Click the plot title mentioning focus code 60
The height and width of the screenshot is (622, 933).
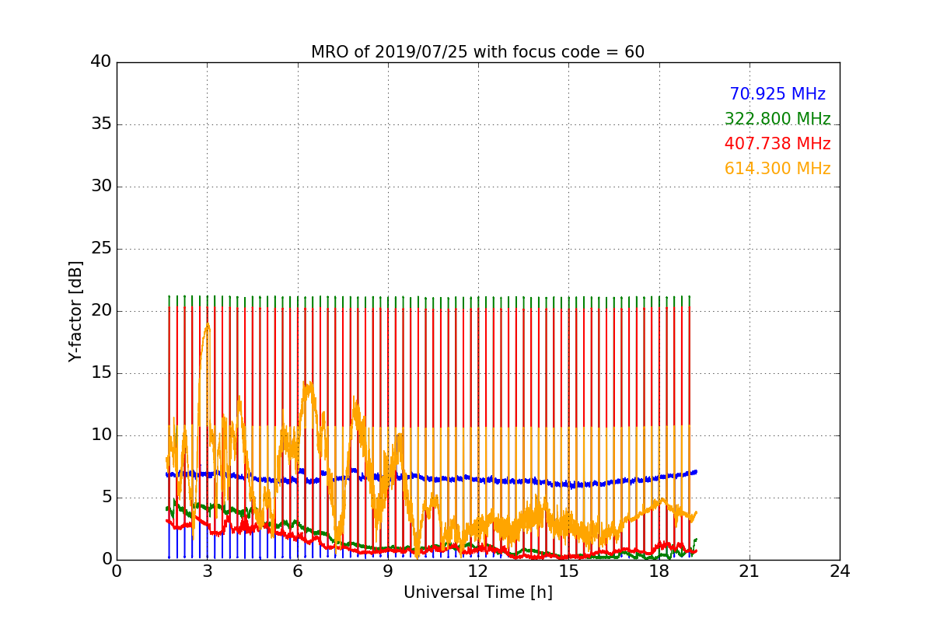point(477,52)
